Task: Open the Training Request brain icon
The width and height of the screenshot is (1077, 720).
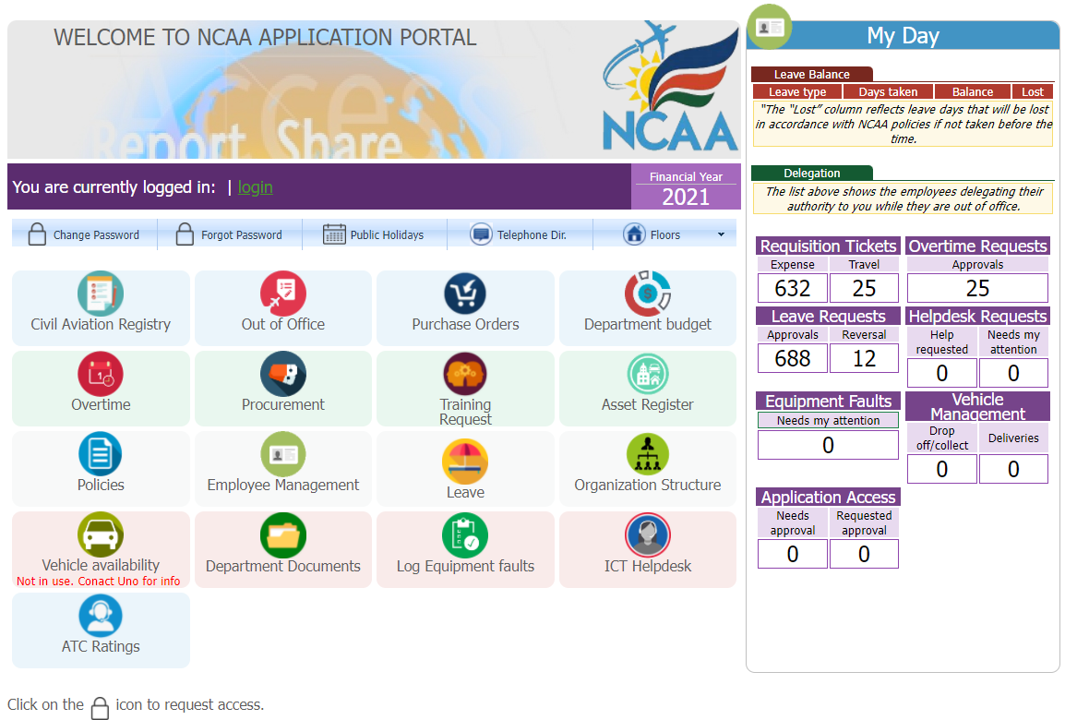Action: coord(465,374)
